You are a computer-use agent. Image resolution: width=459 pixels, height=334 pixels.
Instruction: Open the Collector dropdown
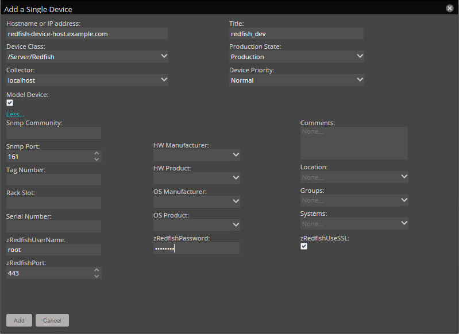point(164,80)
